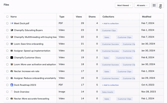Viewport: 167px width, 103px height.
Task: Click the Meet Dock.pdf file thumbnail icon
Action: click(x=12, y=23)
